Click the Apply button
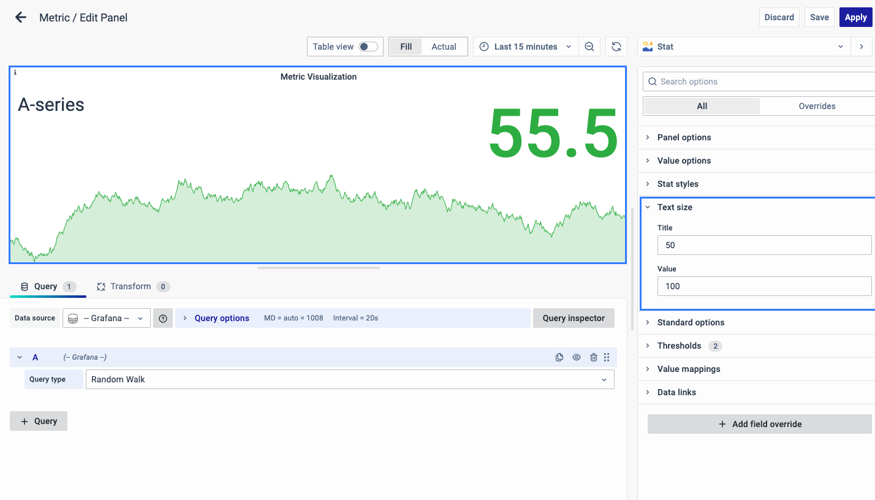Viewport: 875px width, 500px height. point(855,17)
